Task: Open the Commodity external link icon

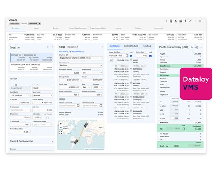Action: click(x=69, y=62)
